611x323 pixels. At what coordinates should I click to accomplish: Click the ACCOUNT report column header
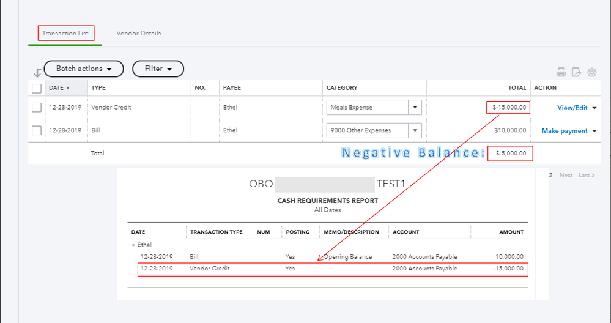[x=405, y=232]
